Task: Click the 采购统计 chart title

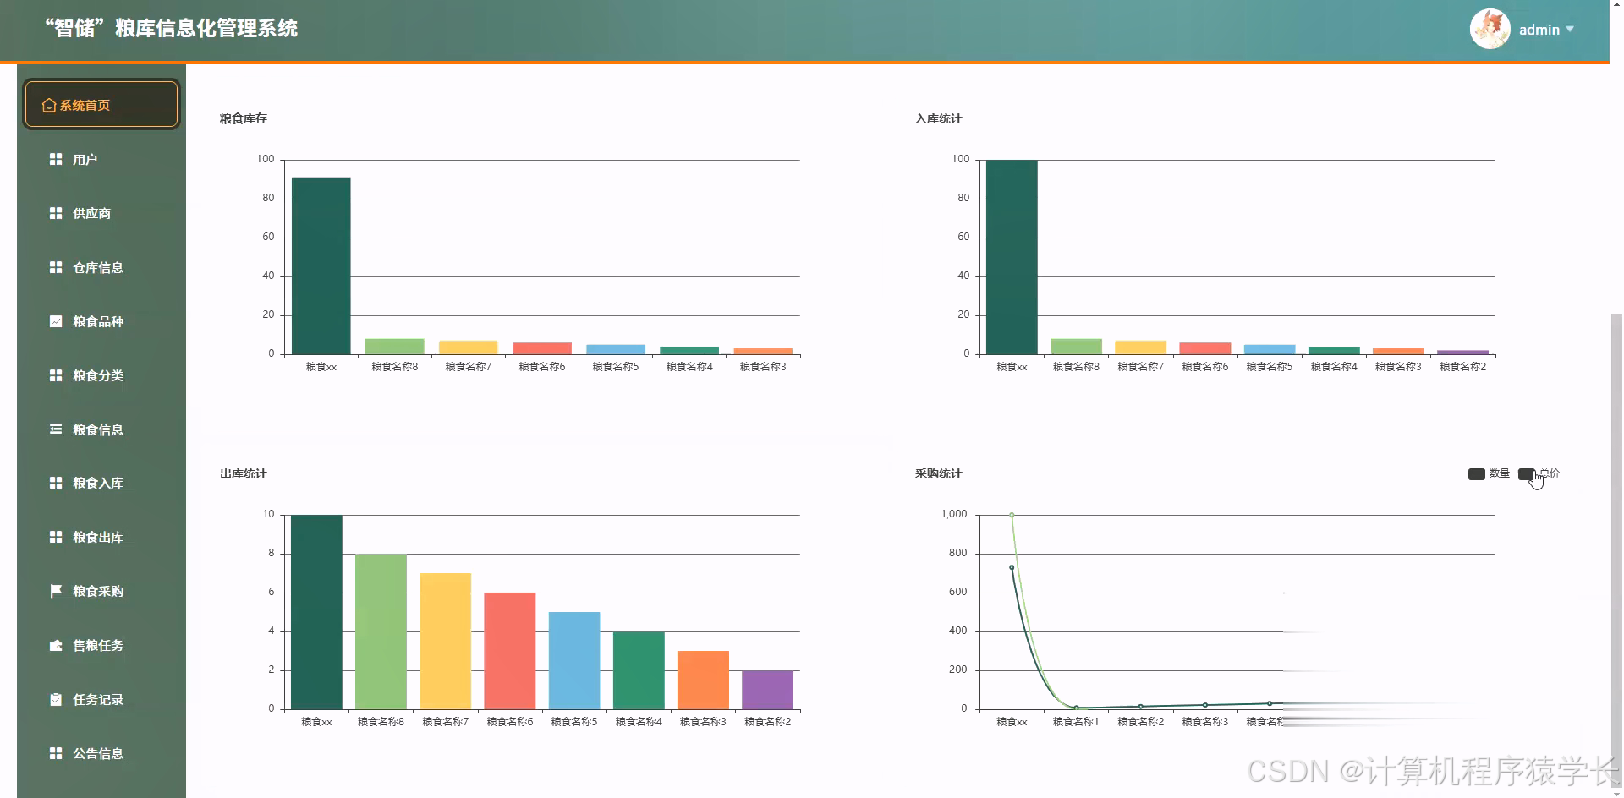Action: pyautogui.click(x=939, y=474)
